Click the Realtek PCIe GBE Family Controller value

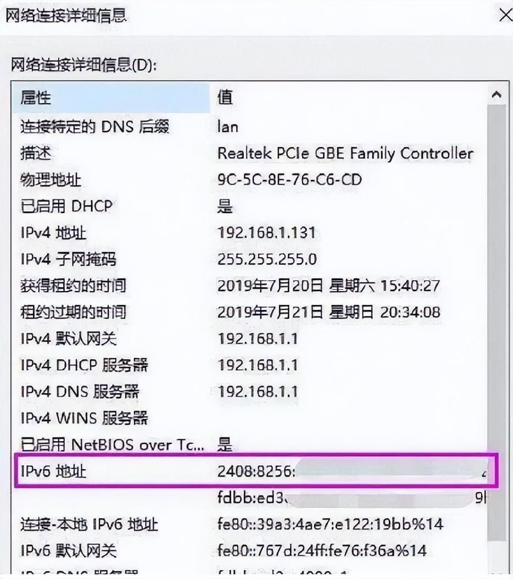pos(345,153)
